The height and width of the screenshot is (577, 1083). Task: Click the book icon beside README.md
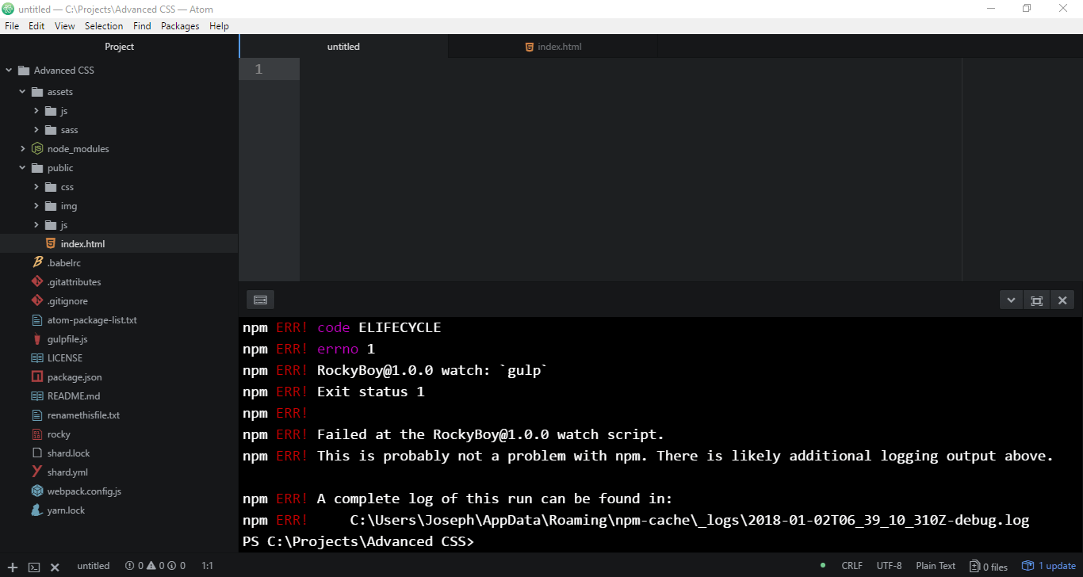coord(36,396)
